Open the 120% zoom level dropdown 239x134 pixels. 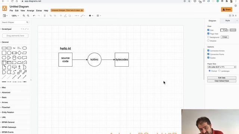point(15,16)
